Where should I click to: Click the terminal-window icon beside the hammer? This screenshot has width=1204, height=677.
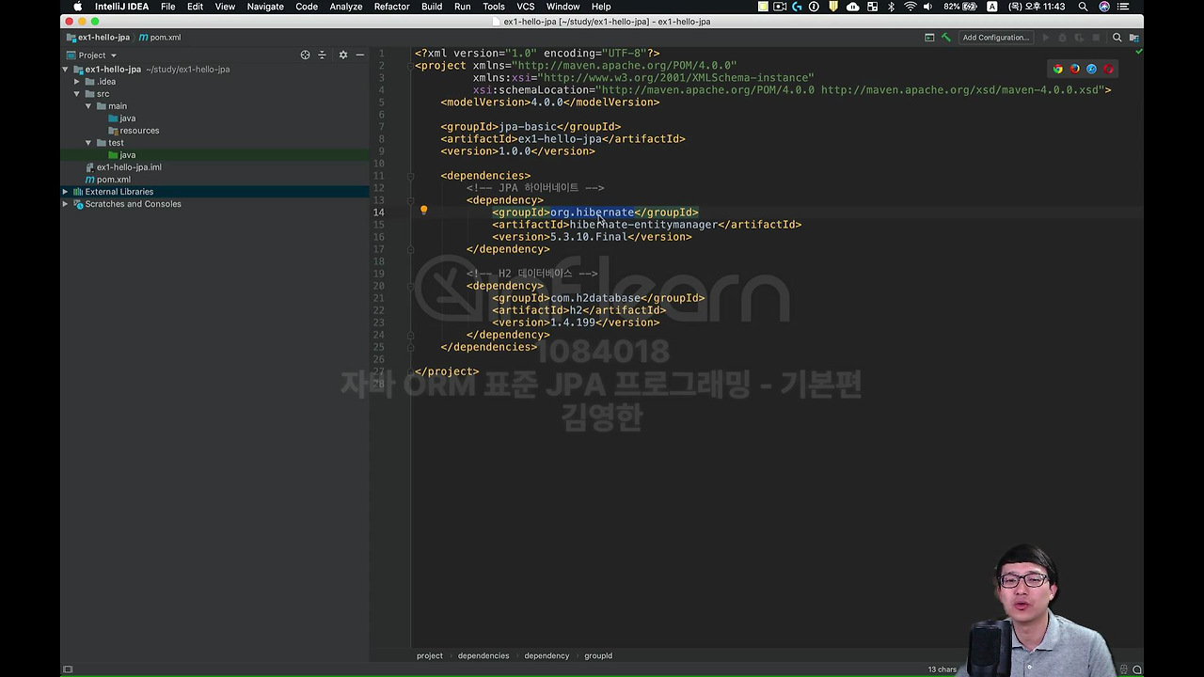tap(929, 38)
